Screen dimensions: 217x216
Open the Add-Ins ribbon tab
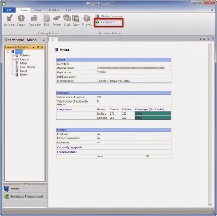[54, 10]
